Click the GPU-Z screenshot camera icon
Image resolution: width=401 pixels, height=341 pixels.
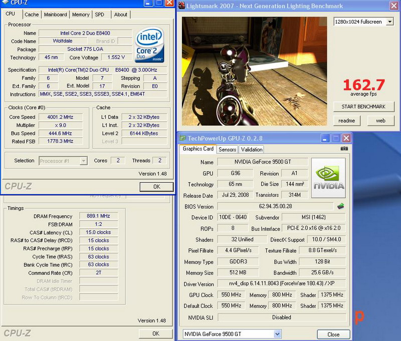344,148
